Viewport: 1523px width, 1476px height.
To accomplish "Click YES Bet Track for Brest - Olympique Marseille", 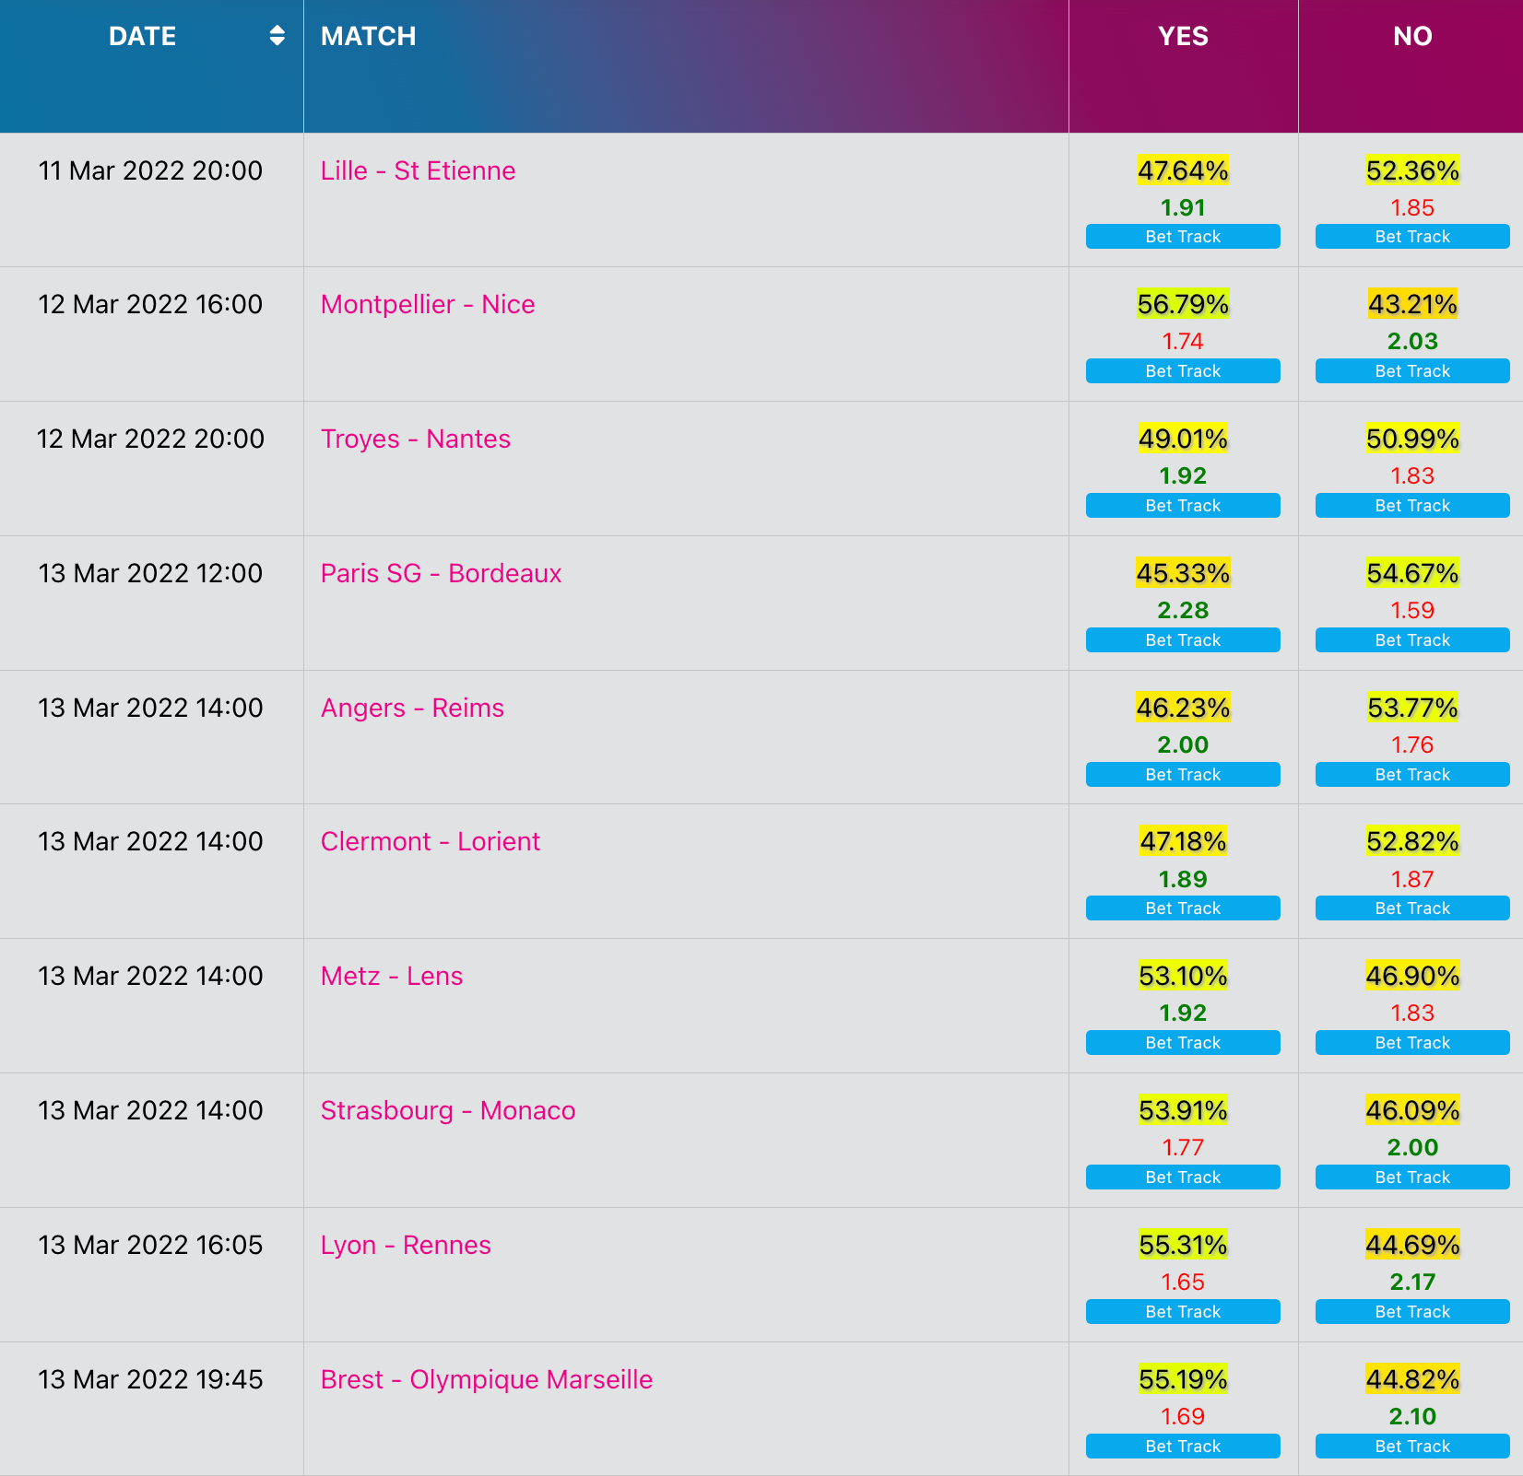I will (x=1183, y=1447).
